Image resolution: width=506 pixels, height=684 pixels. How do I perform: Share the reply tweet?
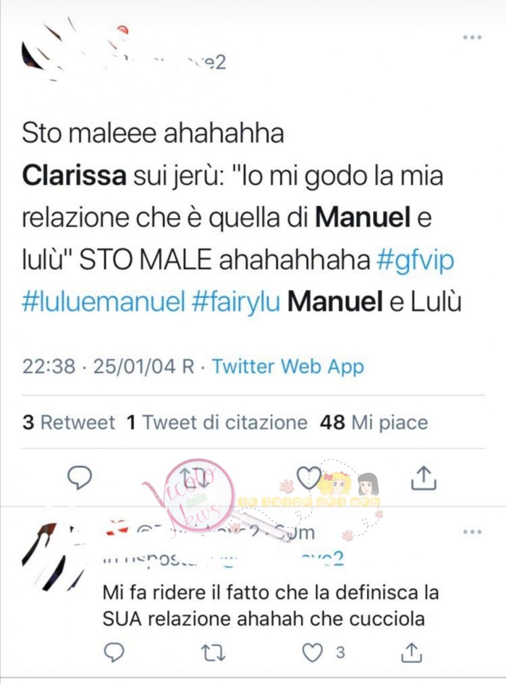[411, 653]
